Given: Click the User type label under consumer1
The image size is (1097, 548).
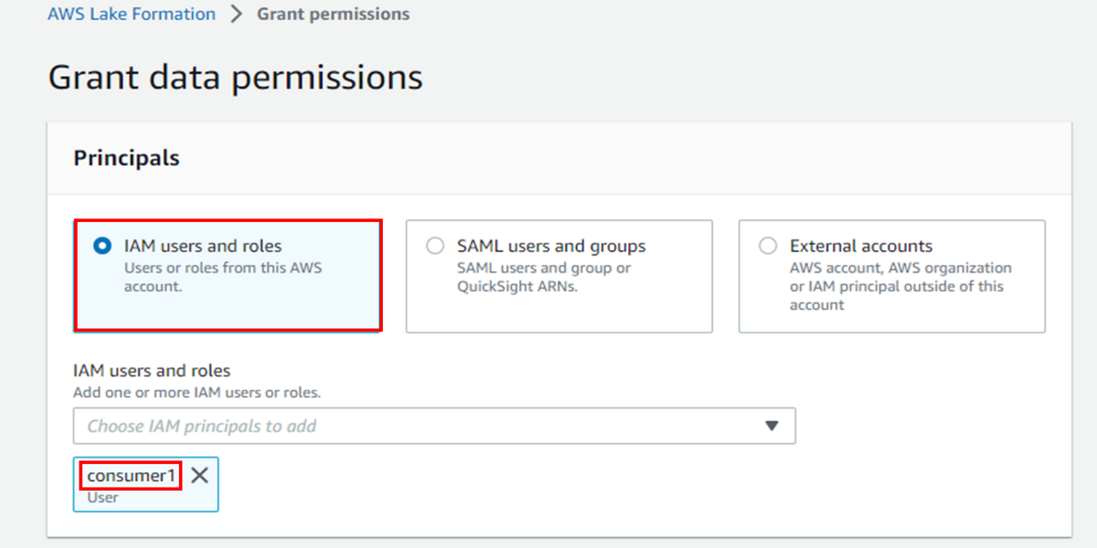Looking at the screenshot, I should tap(103, 498).
